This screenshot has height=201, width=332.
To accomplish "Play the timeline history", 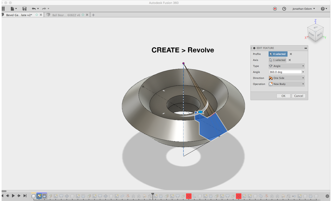I will click(13, 196).
